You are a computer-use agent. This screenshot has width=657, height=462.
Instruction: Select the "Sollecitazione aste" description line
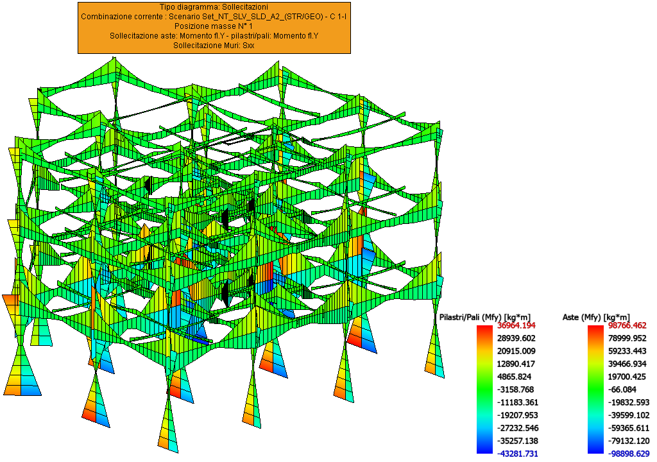(214, 36)
